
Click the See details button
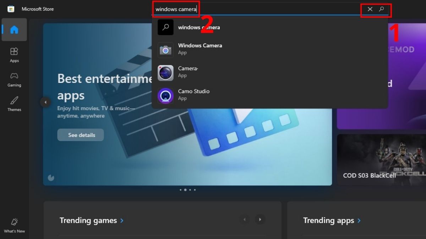coord(81,135)
